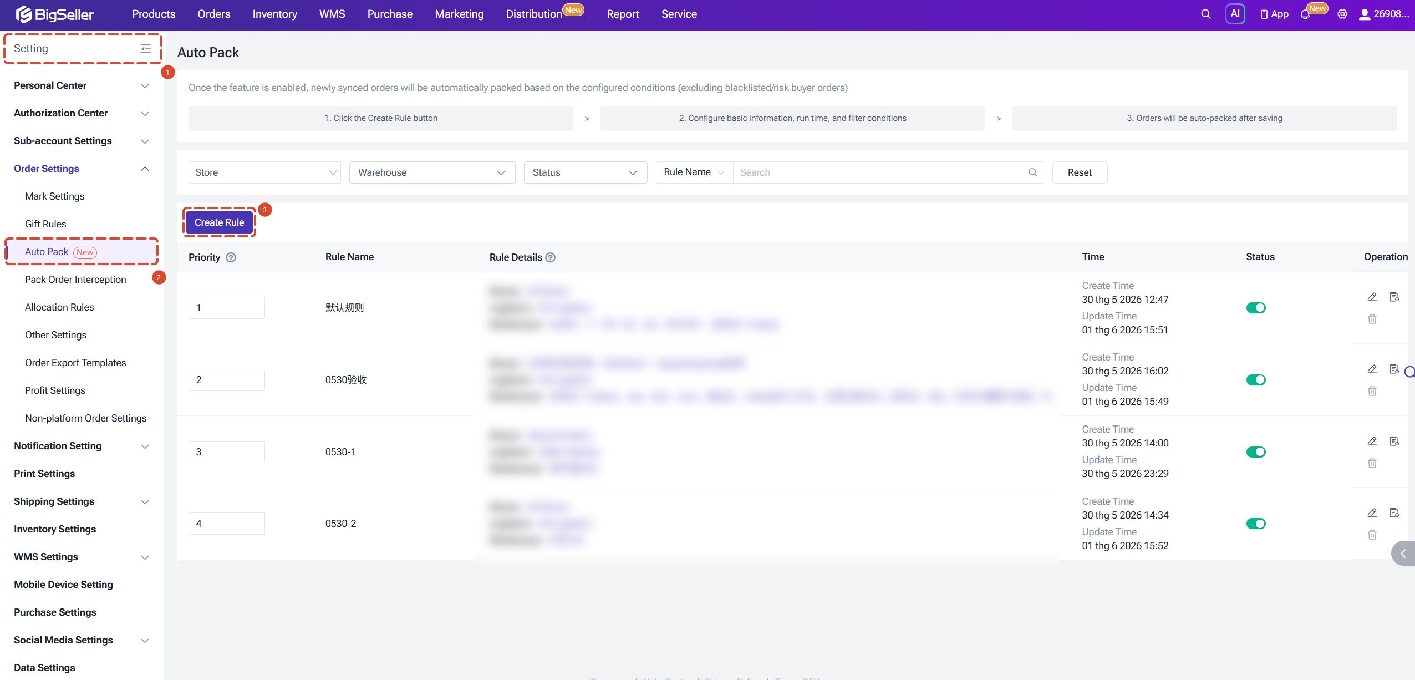View log of the 0530-2 rule
The height and width of the screenshot is (680, 1415).
pos(1394,513)
